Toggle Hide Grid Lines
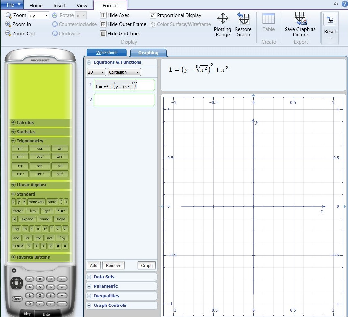Viewport: 348px width, 317px height. coord(121,33)
